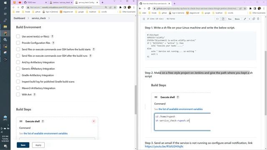Open Raw view of the GitHub file
The image size is (267, 150).
(x=230, y=19)
